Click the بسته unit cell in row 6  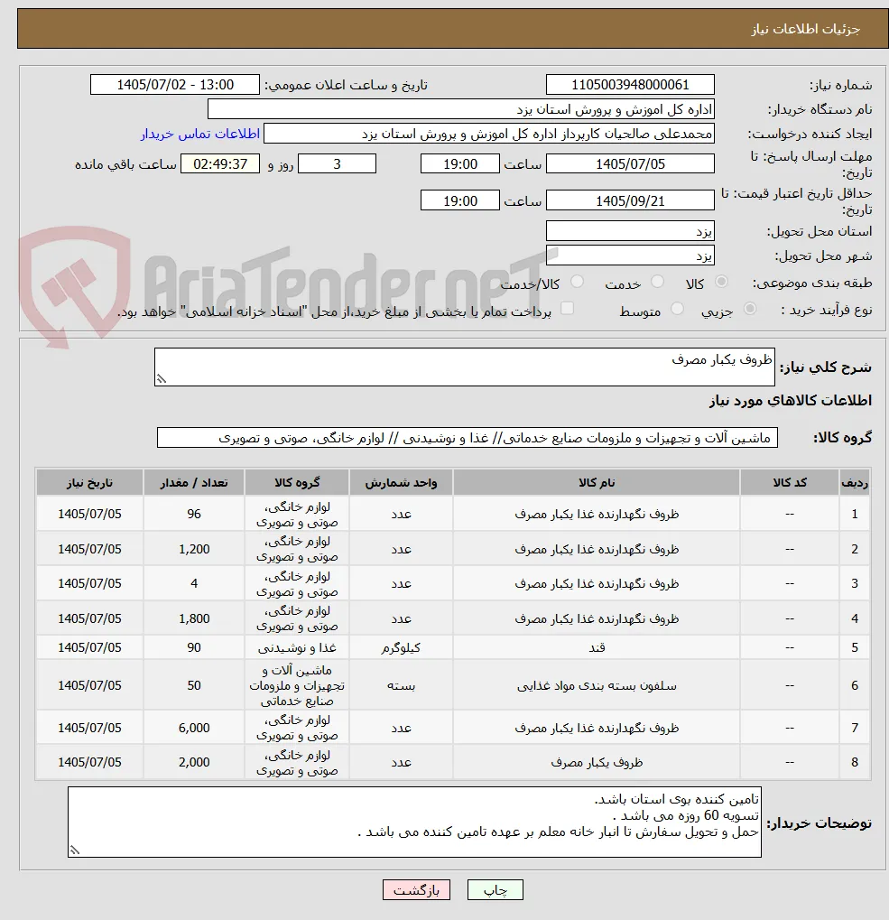tap(401, 685)
